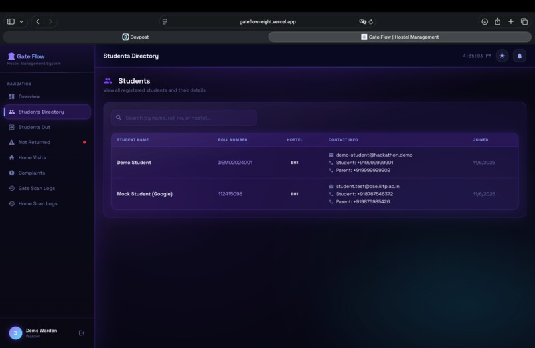
Task: Reload the page with the refresh icon
Action: pos(371,21)
